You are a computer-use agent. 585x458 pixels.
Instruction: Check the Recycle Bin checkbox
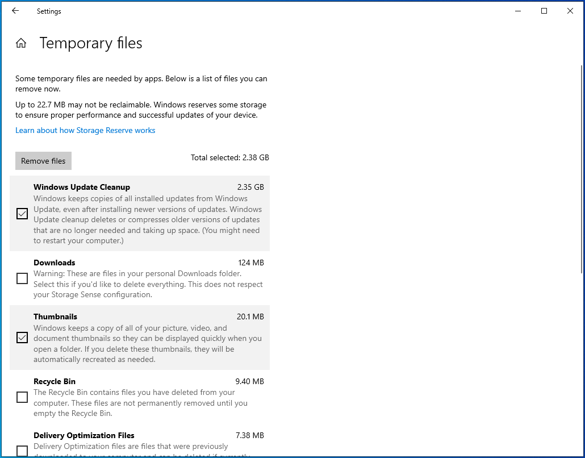pos(22,397)
